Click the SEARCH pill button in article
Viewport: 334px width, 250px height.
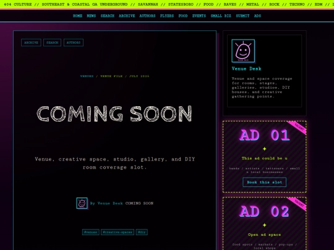52,43
